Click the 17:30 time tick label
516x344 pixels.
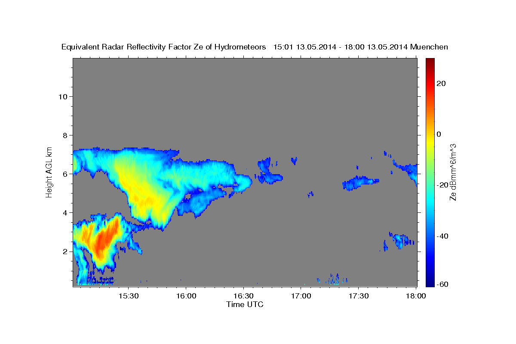tap(359, 296)
